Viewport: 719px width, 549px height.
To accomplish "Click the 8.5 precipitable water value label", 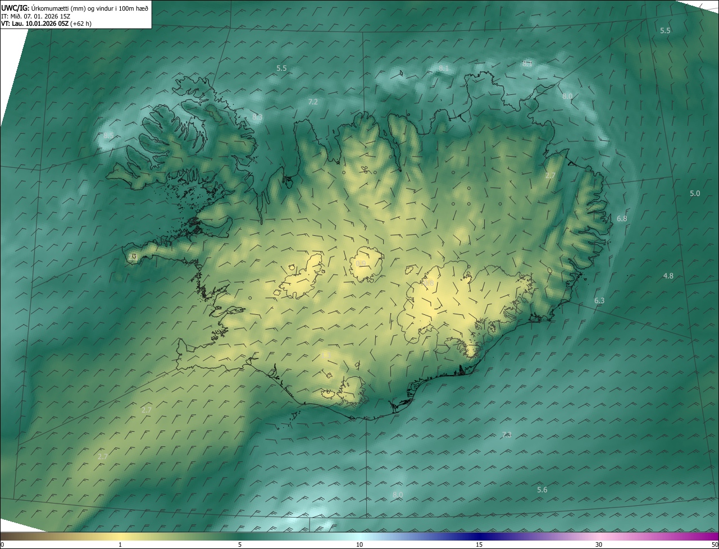I will click(108, 136).
